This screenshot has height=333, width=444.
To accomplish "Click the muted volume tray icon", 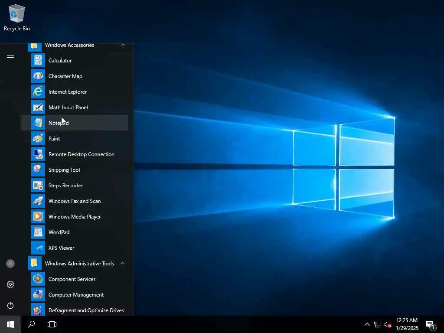I will point(388,324).
